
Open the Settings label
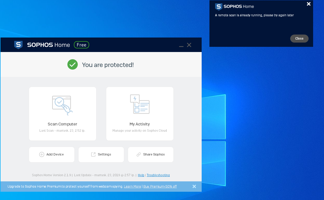click(104, 154)
